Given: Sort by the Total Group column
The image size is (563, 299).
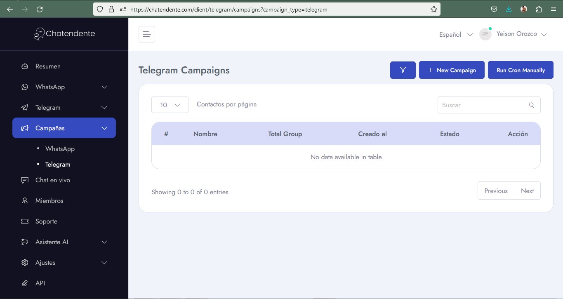Looking at the screenshot, I should 285,134.
